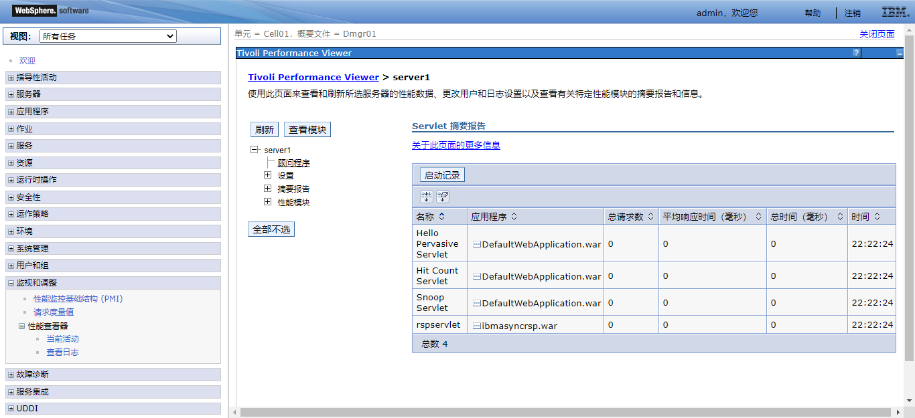The image size is (915, 418).
Task: Click the 帮助 link in the header
Action: coord(813,13)
